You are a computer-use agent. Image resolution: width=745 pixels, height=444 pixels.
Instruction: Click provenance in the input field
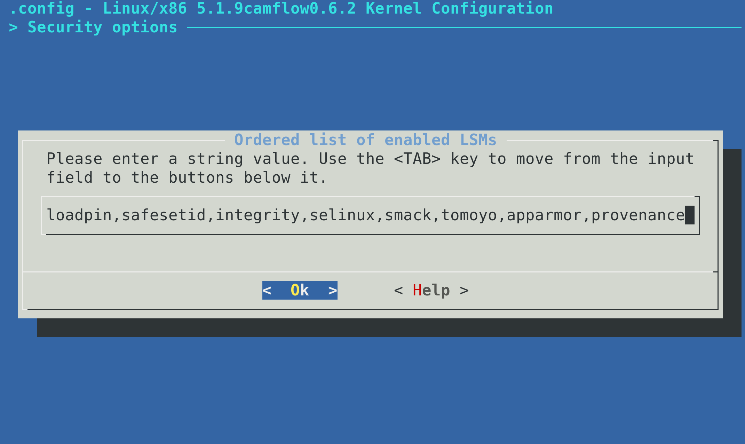coord(638,215)
